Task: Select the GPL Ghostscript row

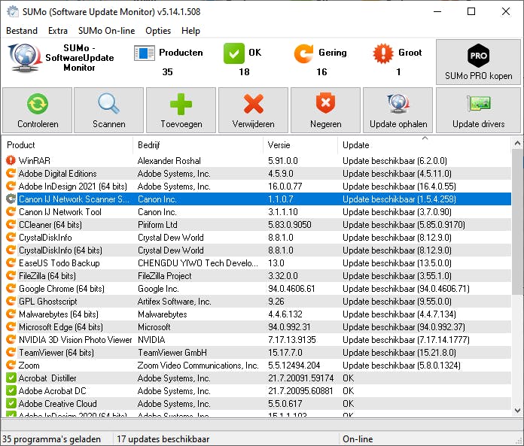Action: pyautogui.click(x=258, y=301)
